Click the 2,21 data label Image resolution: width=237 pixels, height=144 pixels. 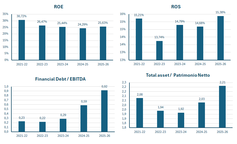pos(222,82)
